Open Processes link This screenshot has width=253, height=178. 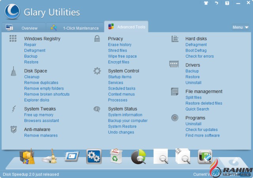[118, 100]
